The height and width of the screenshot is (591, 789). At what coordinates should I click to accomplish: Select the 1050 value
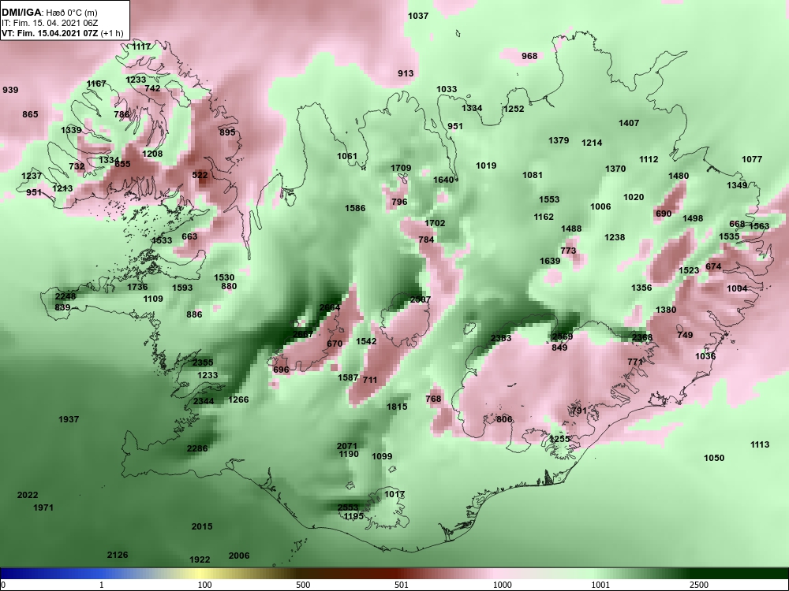[714, 458]
